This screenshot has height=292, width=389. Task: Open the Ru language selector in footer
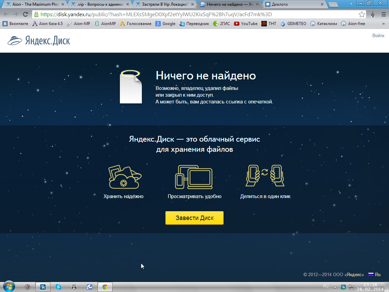(374, 274)
